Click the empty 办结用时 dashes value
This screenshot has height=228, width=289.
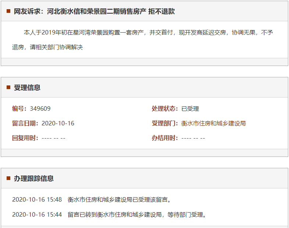[x=193, y=138]
